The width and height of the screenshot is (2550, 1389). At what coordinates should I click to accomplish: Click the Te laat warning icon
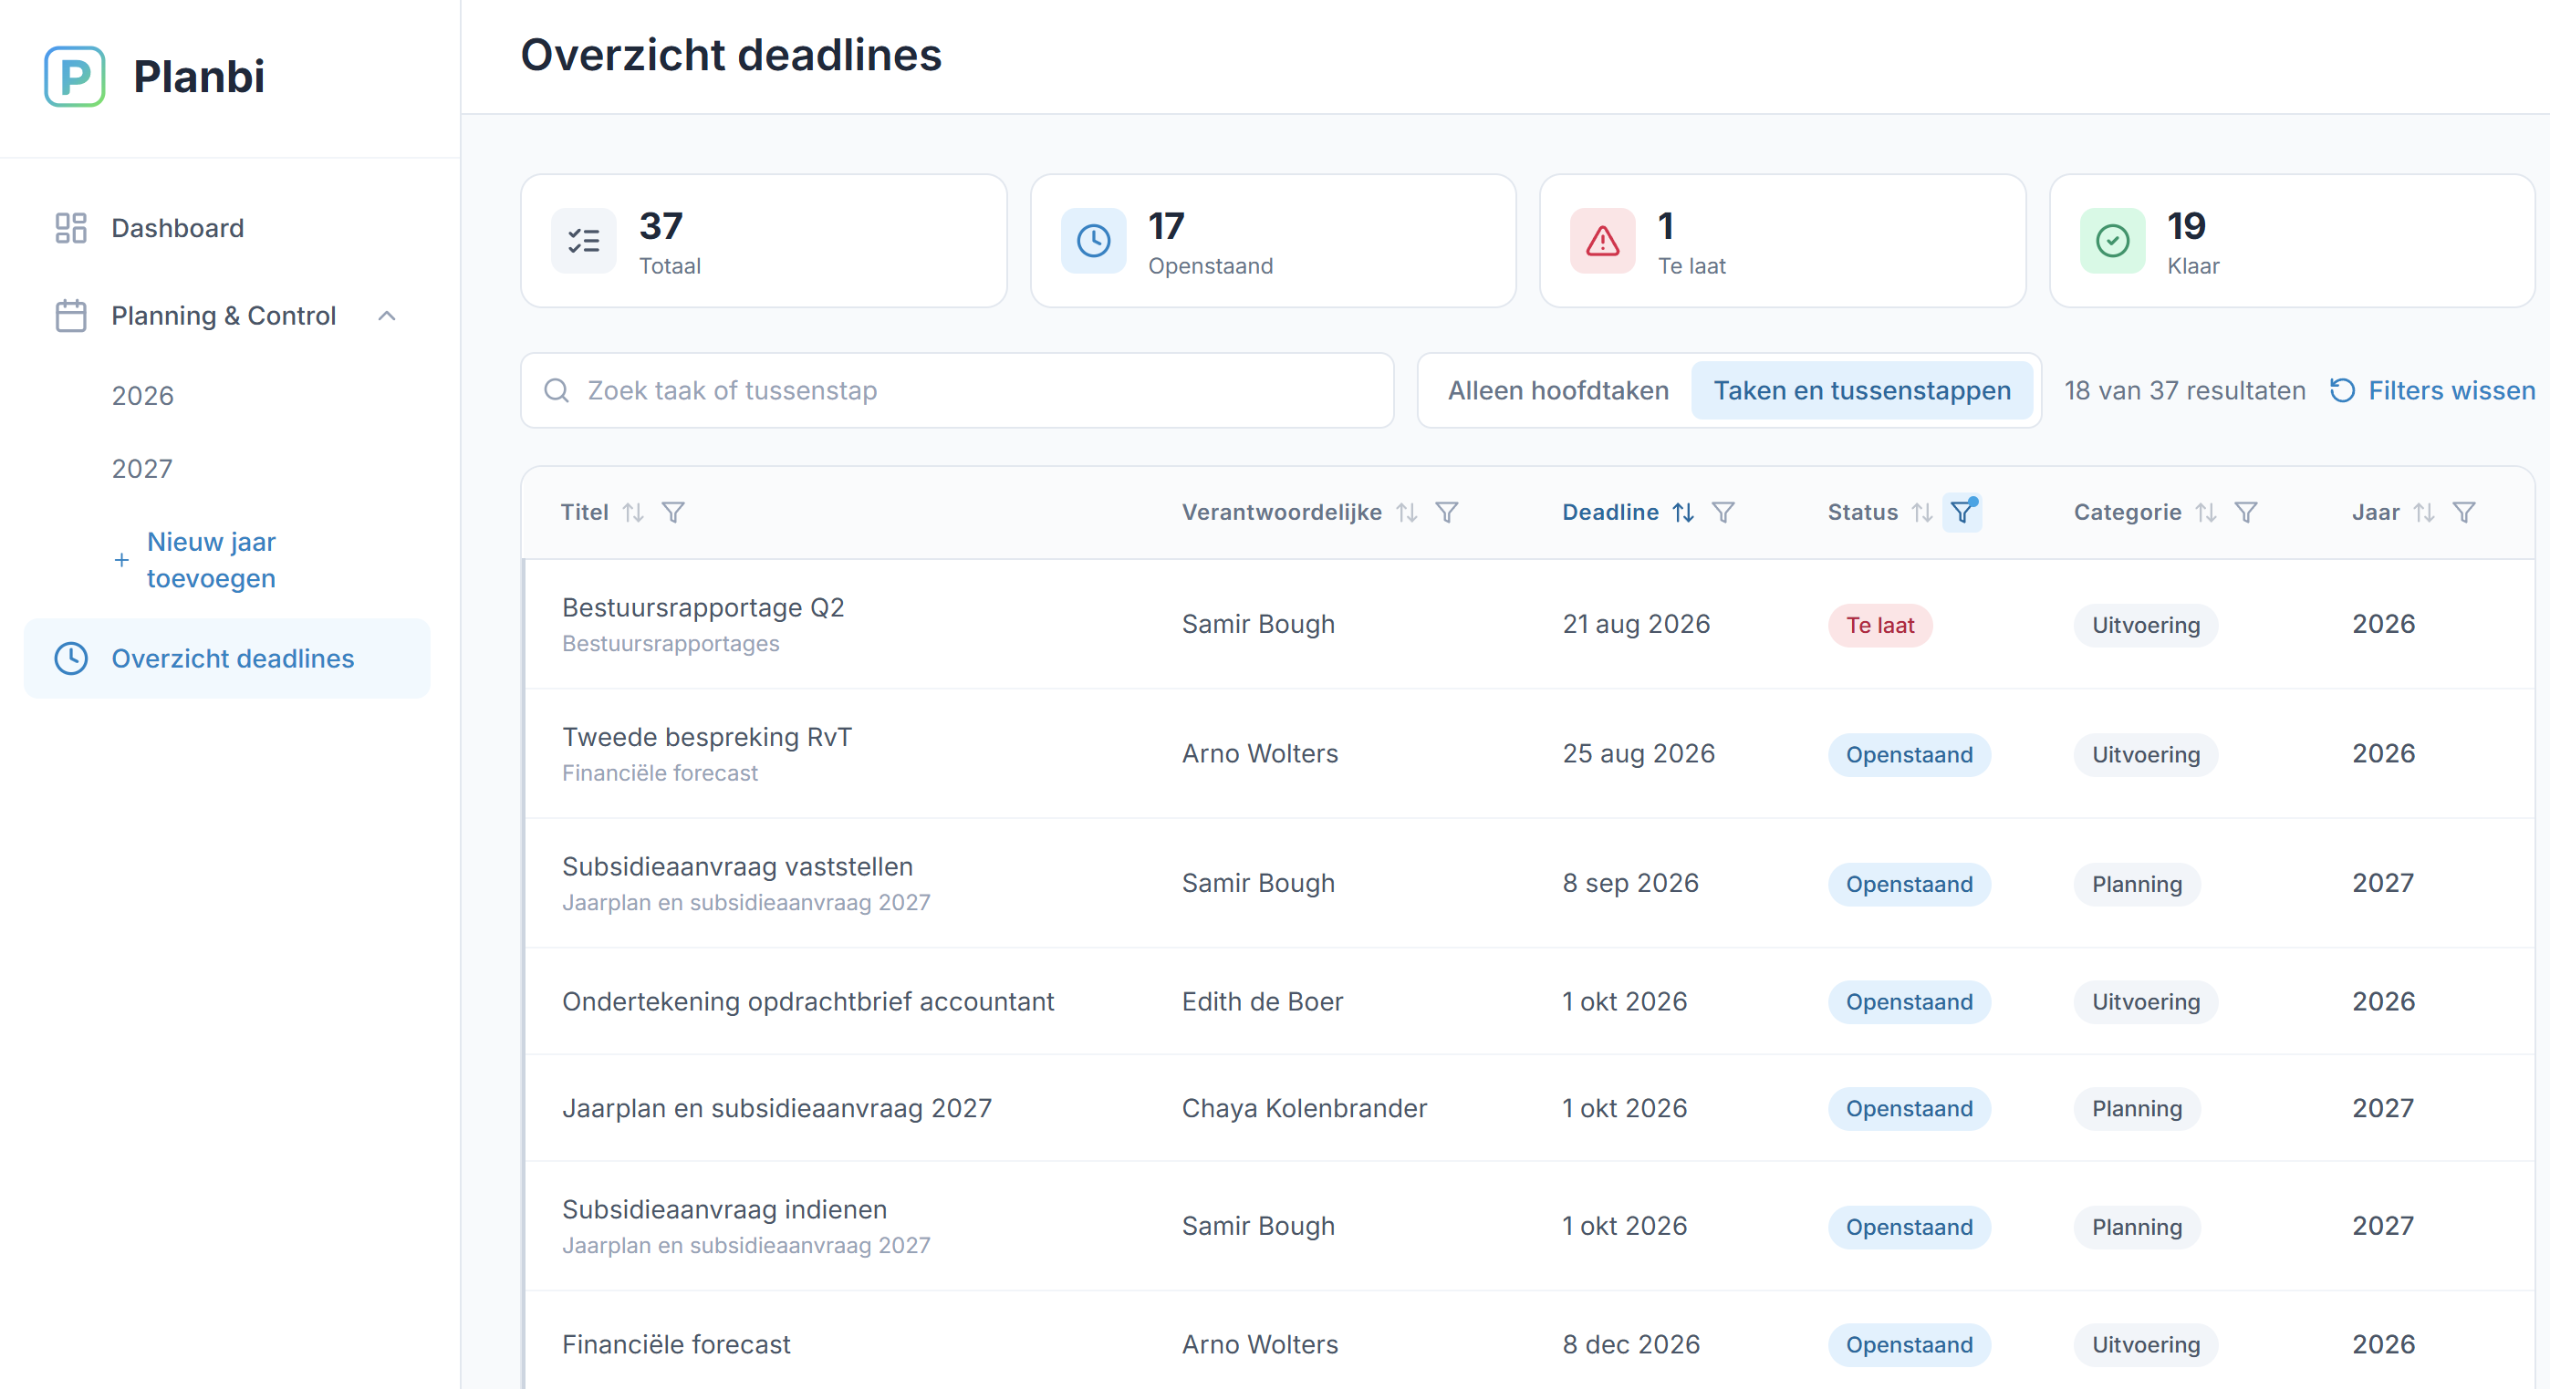(x=1602, y=241)
